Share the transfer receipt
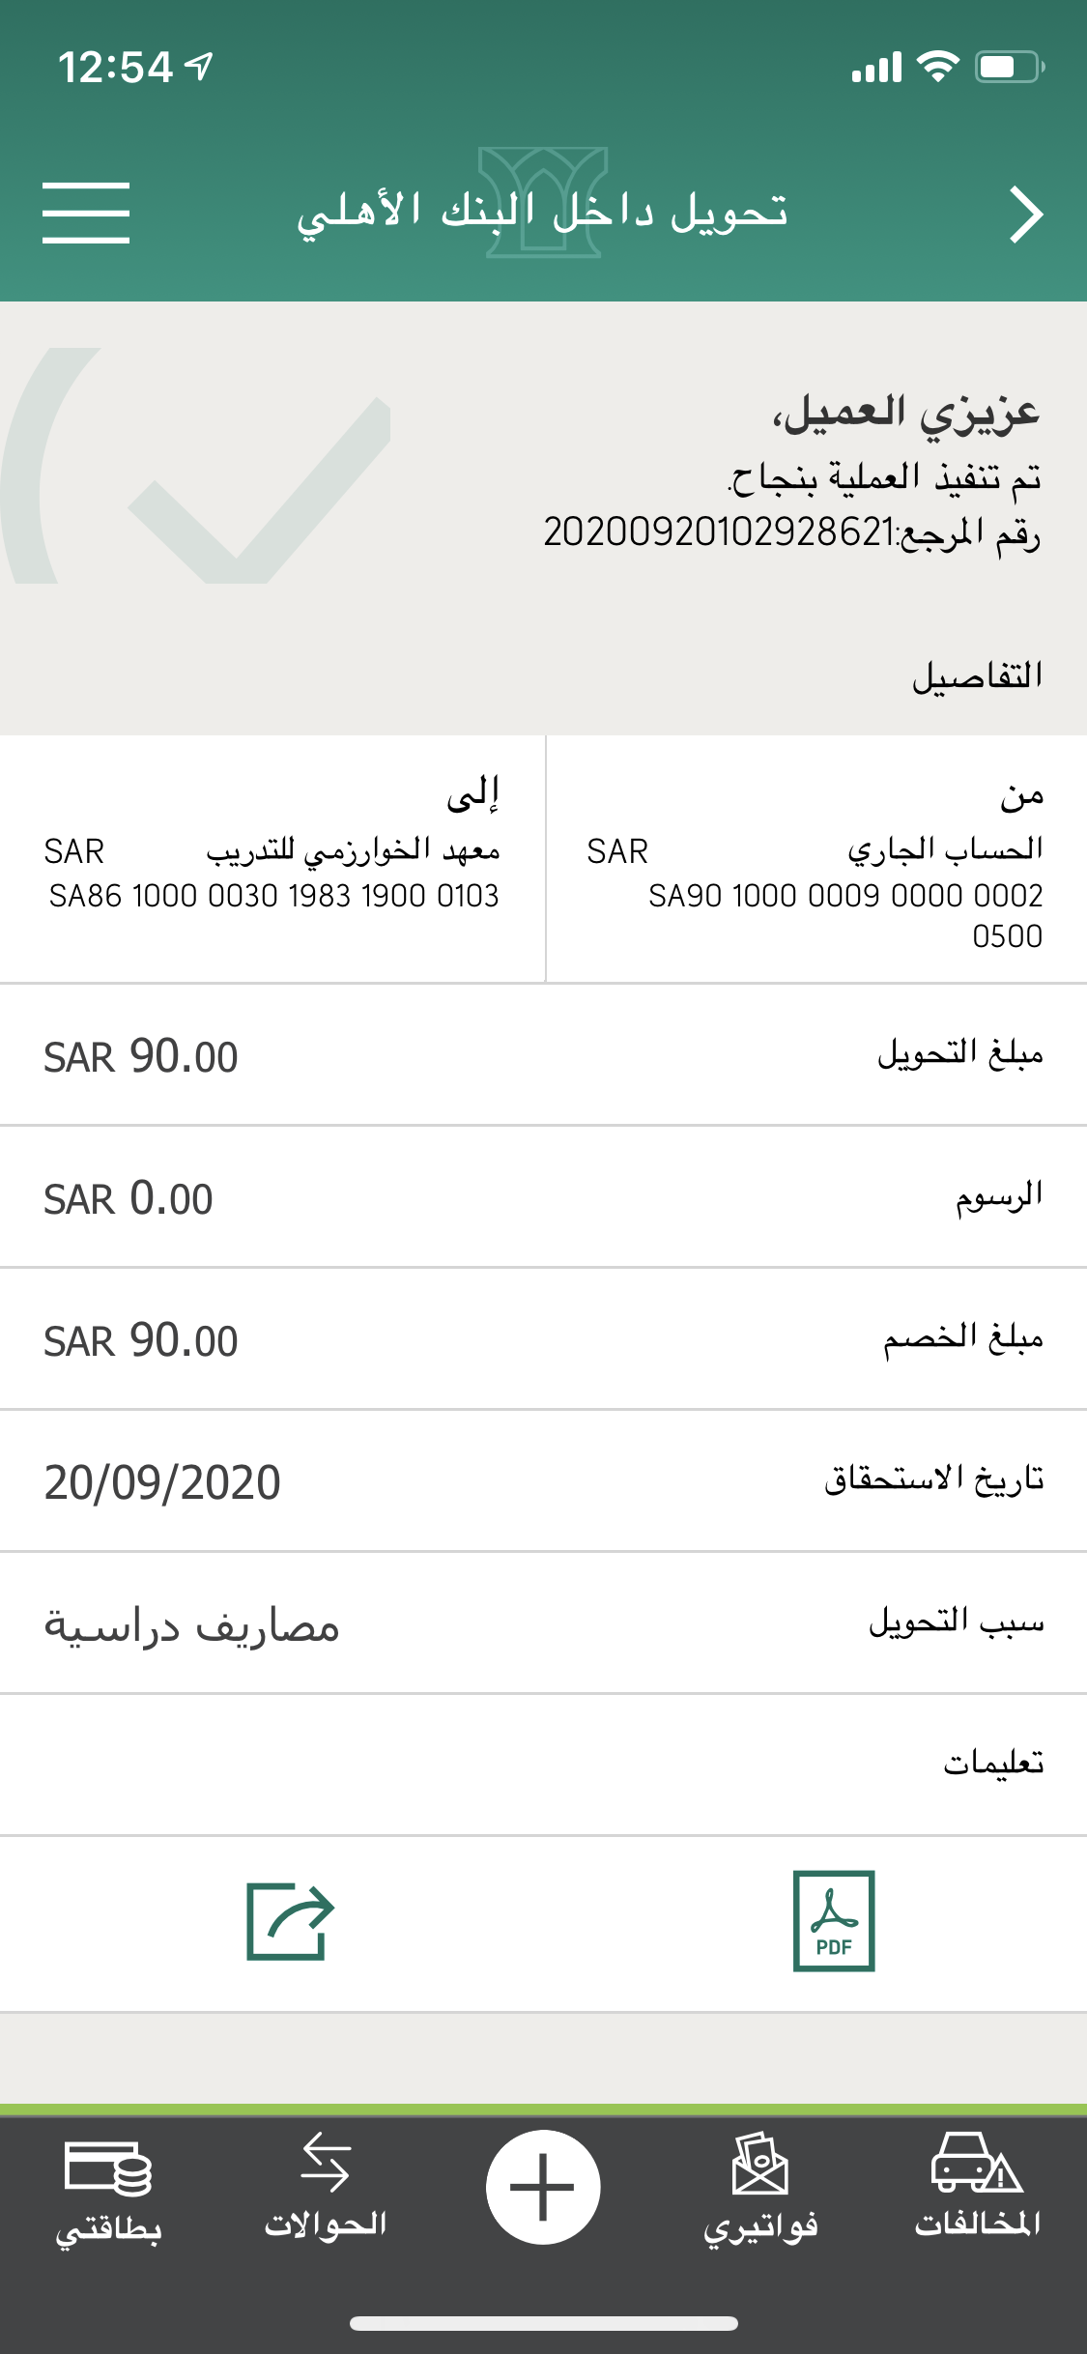This screenshot has width=1087, height=2354. (290, 1921)
